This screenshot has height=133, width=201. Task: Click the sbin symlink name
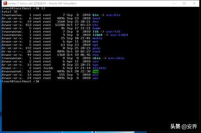pyautogui.click(x=97, y=58)
